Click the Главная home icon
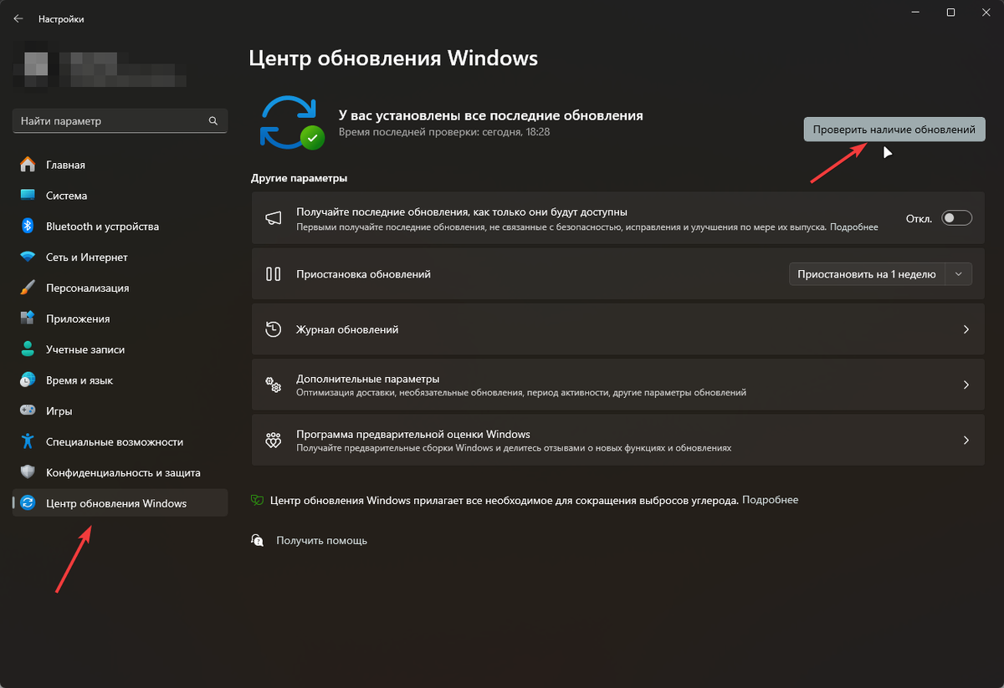The height and width of the screenshot is (688, 1004). 28,165
